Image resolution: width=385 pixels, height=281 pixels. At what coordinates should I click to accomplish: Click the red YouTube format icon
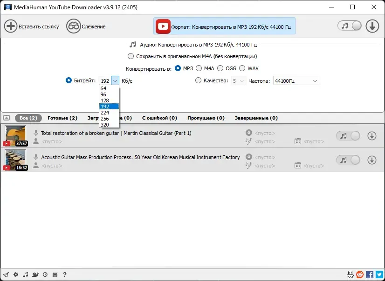tap(163, 26)
